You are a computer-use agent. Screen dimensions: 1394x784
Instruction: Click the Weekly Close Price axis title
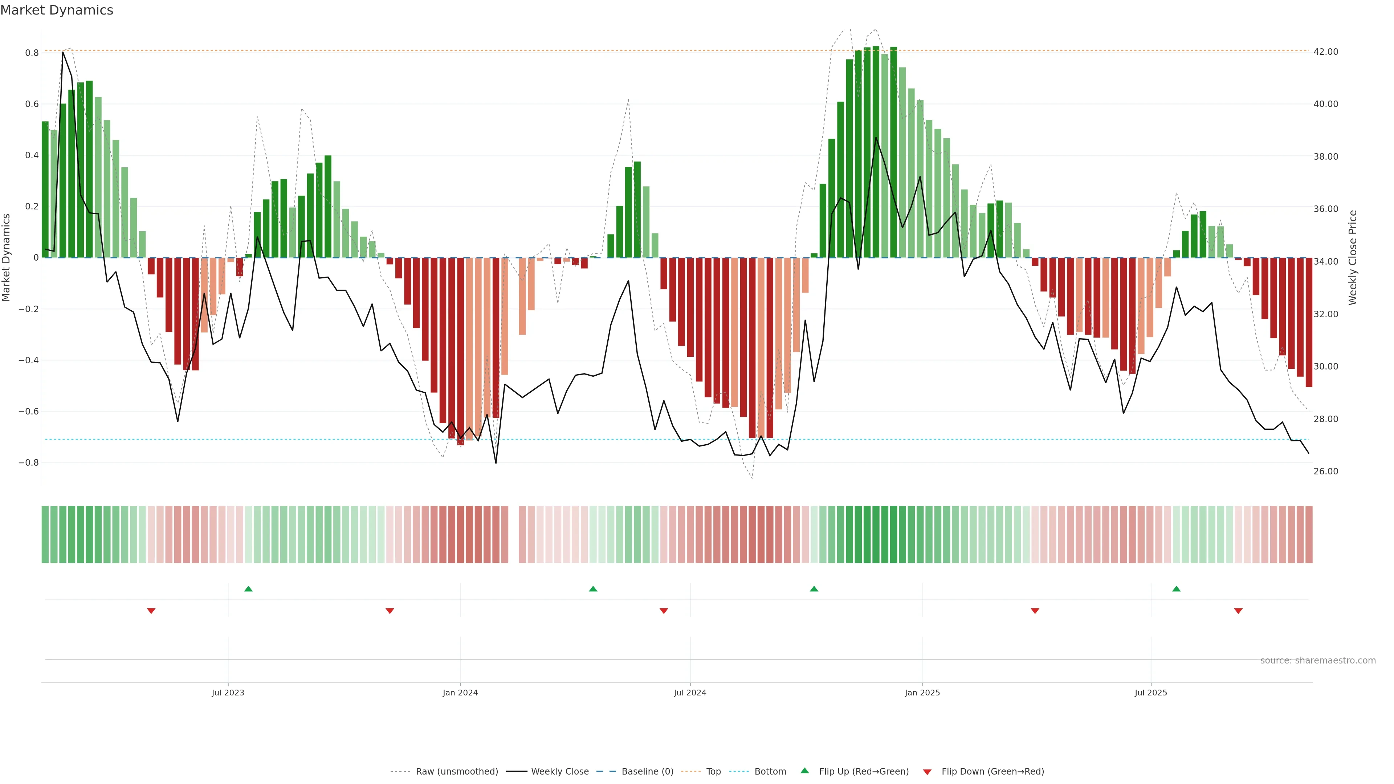pyautogui.click(x=1353, y=258)
